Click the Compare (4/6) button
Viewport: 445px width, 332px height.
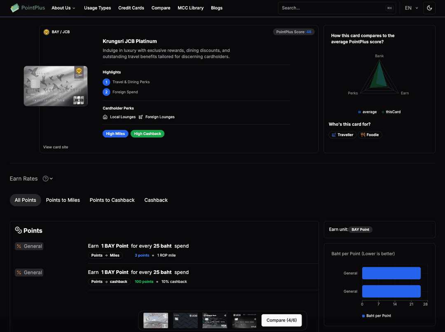(x=281, y=320)
